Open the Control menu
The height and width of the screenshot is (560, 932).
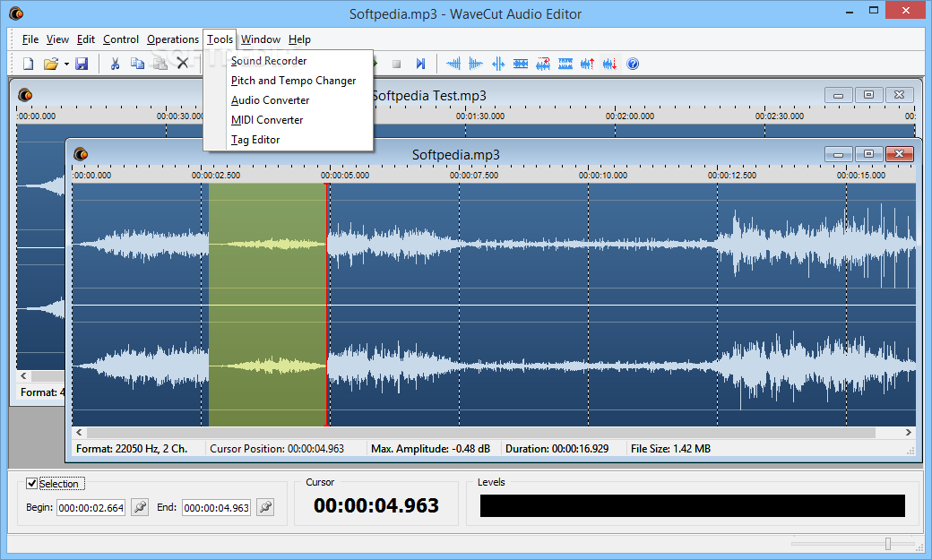pos(121,39)
